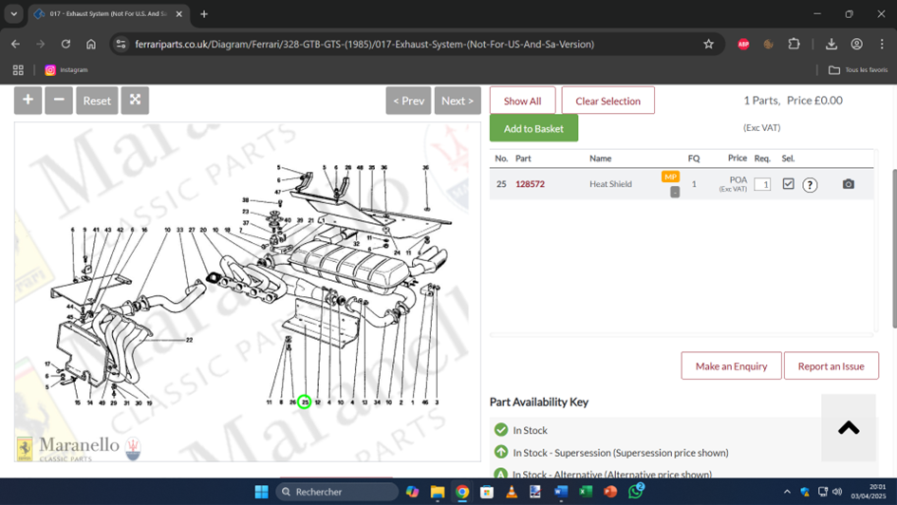
Task: Open Instagram bookmark
Action: (x=66, y=70)
